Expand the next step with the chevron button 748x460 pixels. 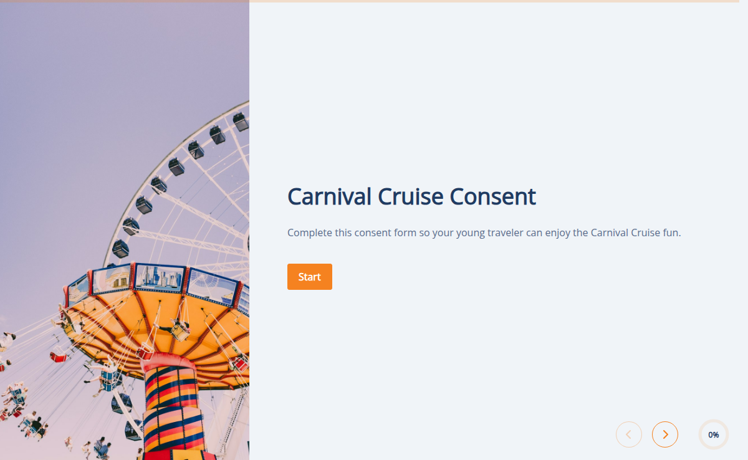tap(664, 434)
